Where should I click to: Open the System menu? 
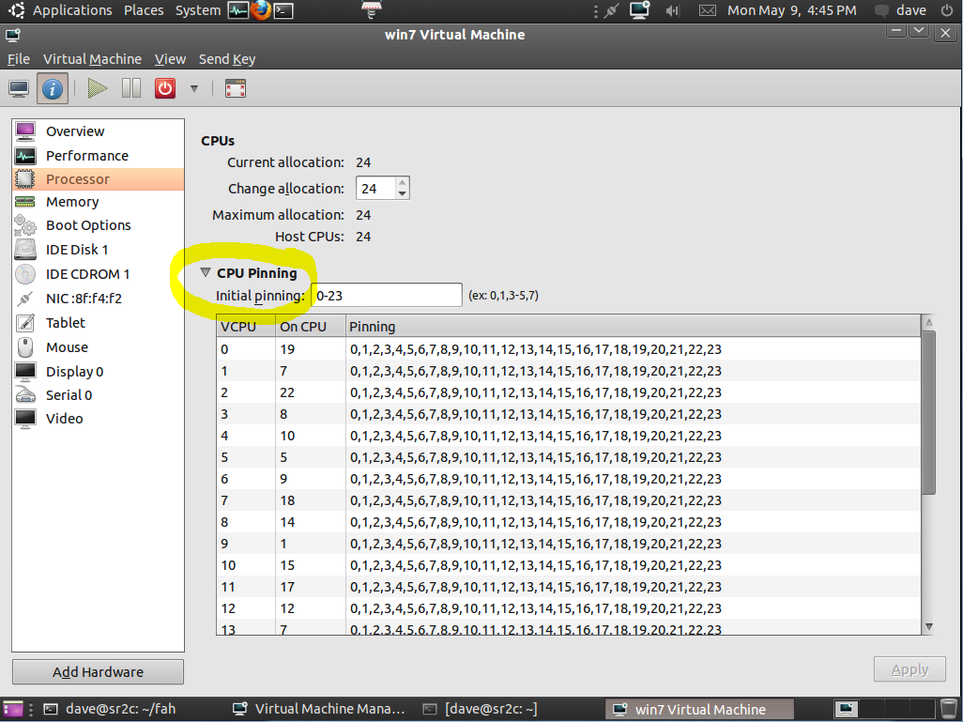[x=198, y=10]
